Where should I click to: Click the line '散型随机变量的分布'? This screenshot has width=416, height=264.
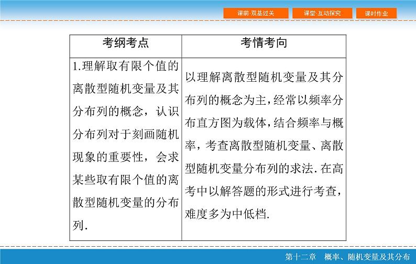126,203
